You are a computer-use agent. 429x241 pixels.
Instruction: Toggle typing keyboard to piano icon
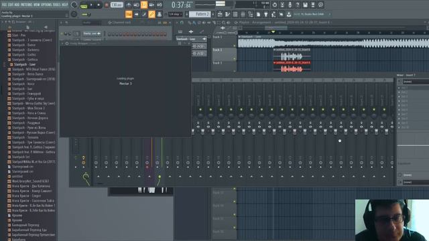coord(129,14)
